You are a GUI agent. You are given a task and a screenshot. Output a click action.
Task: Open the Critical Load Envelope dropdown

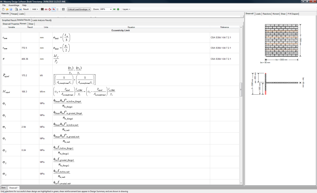tap(79, 9)
